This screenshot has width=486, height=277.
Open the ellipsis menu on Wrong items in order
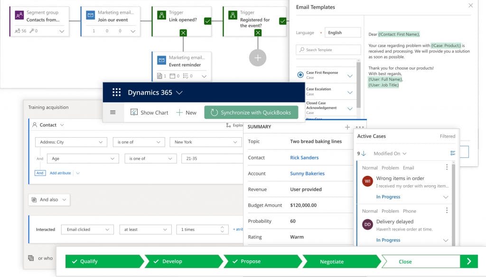(x=448, y=168)
